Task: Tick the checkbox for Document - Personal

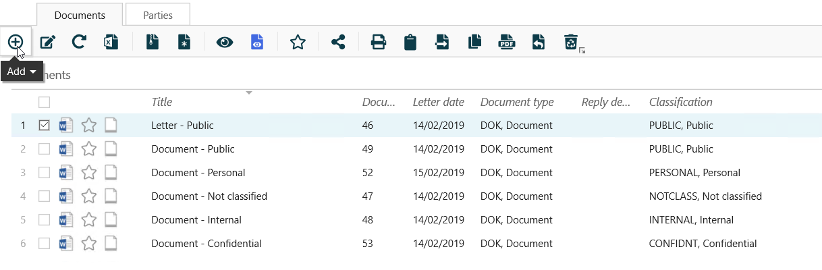Action: click(45, 173)
